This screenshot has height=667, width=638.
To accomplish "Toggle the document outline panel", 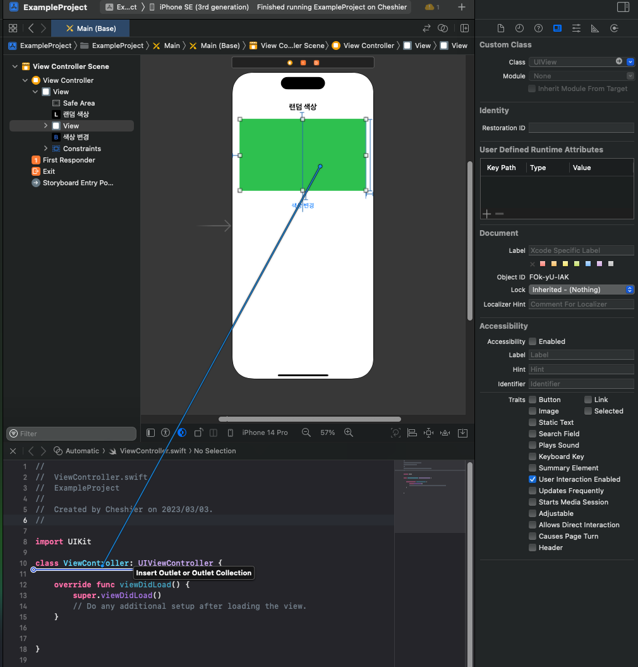I will tap(150, 432).
